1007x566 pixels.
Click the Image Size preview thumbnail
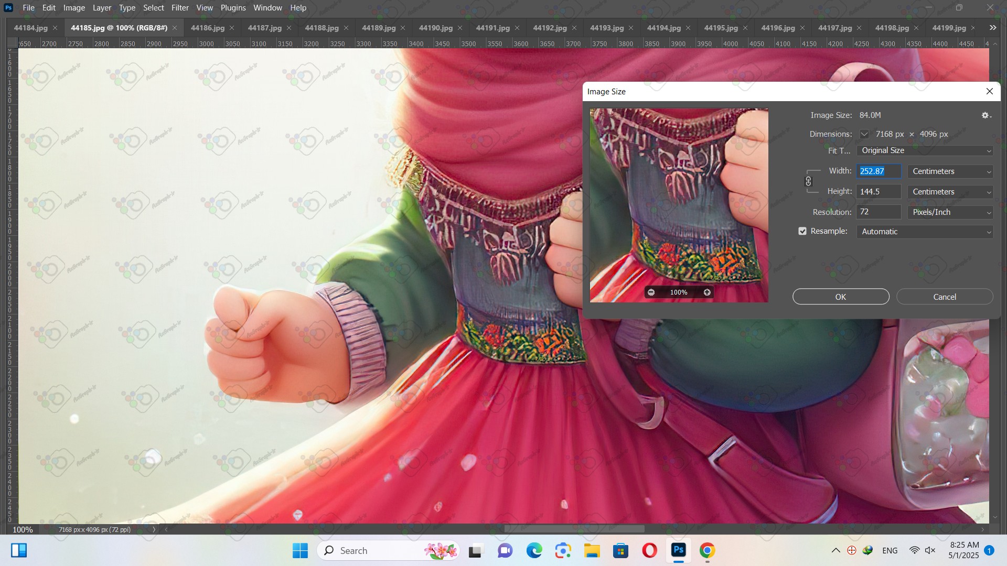679,205
